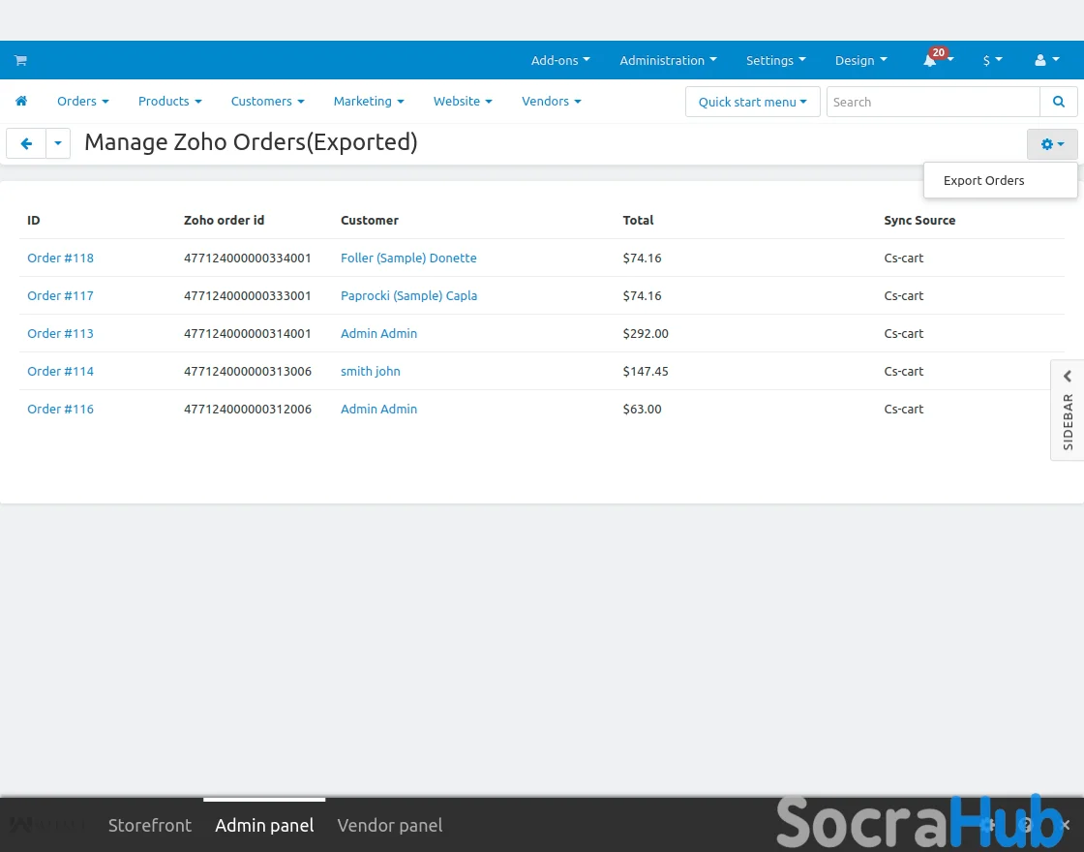Click into the Search input field
This screenshot has width=1084, height=852.
tap(932, 102)
